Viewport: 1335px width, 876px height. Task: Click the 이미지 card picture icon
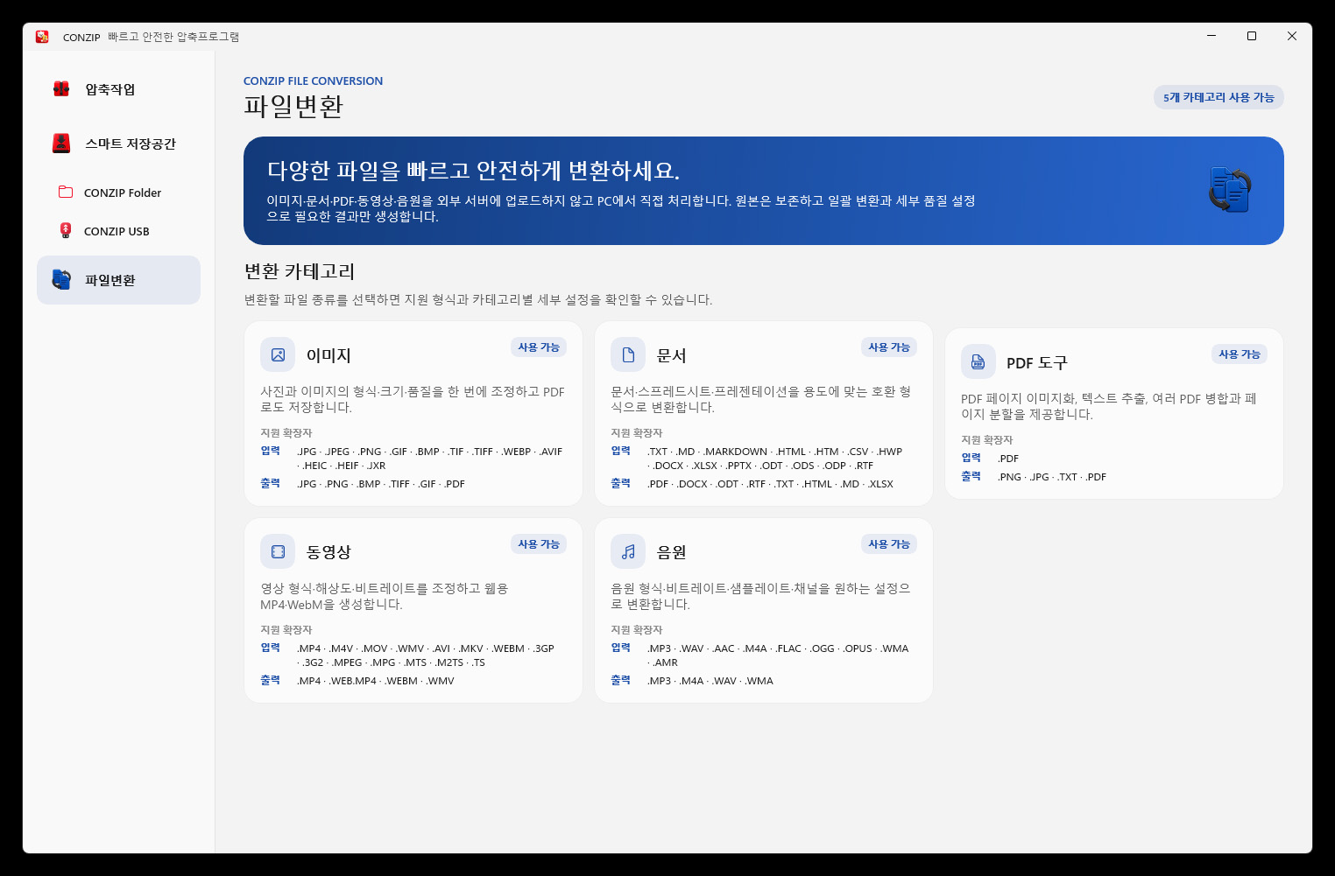click(x=278, y=354)
